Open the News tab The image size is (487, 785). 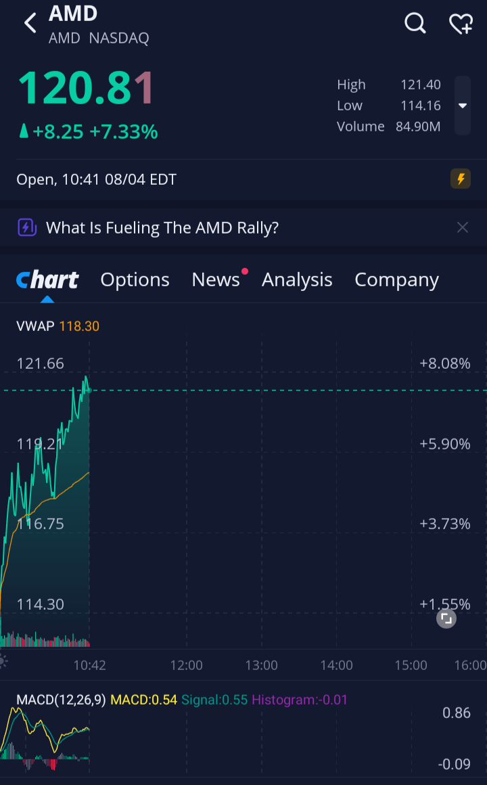coord(216,280)
